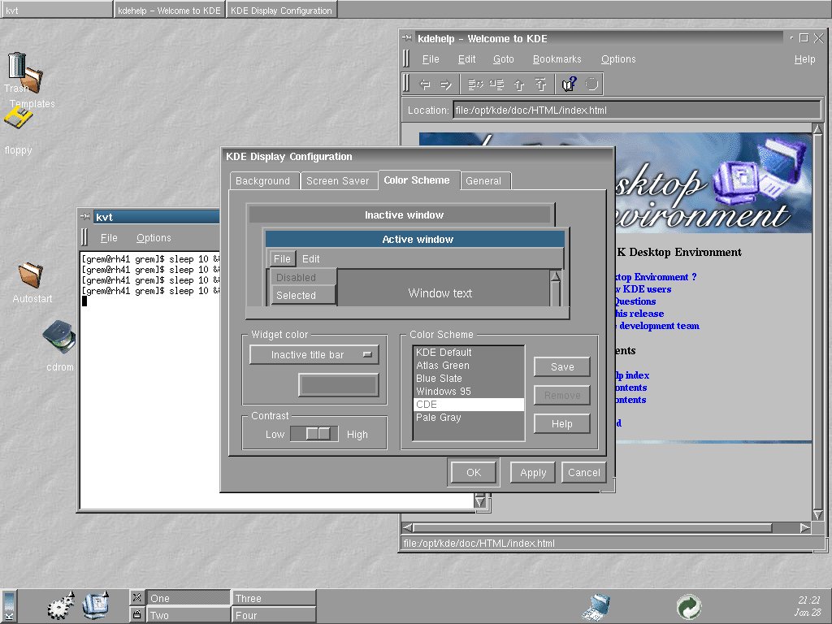Open kdehelp Goto menu

point(503,58)
